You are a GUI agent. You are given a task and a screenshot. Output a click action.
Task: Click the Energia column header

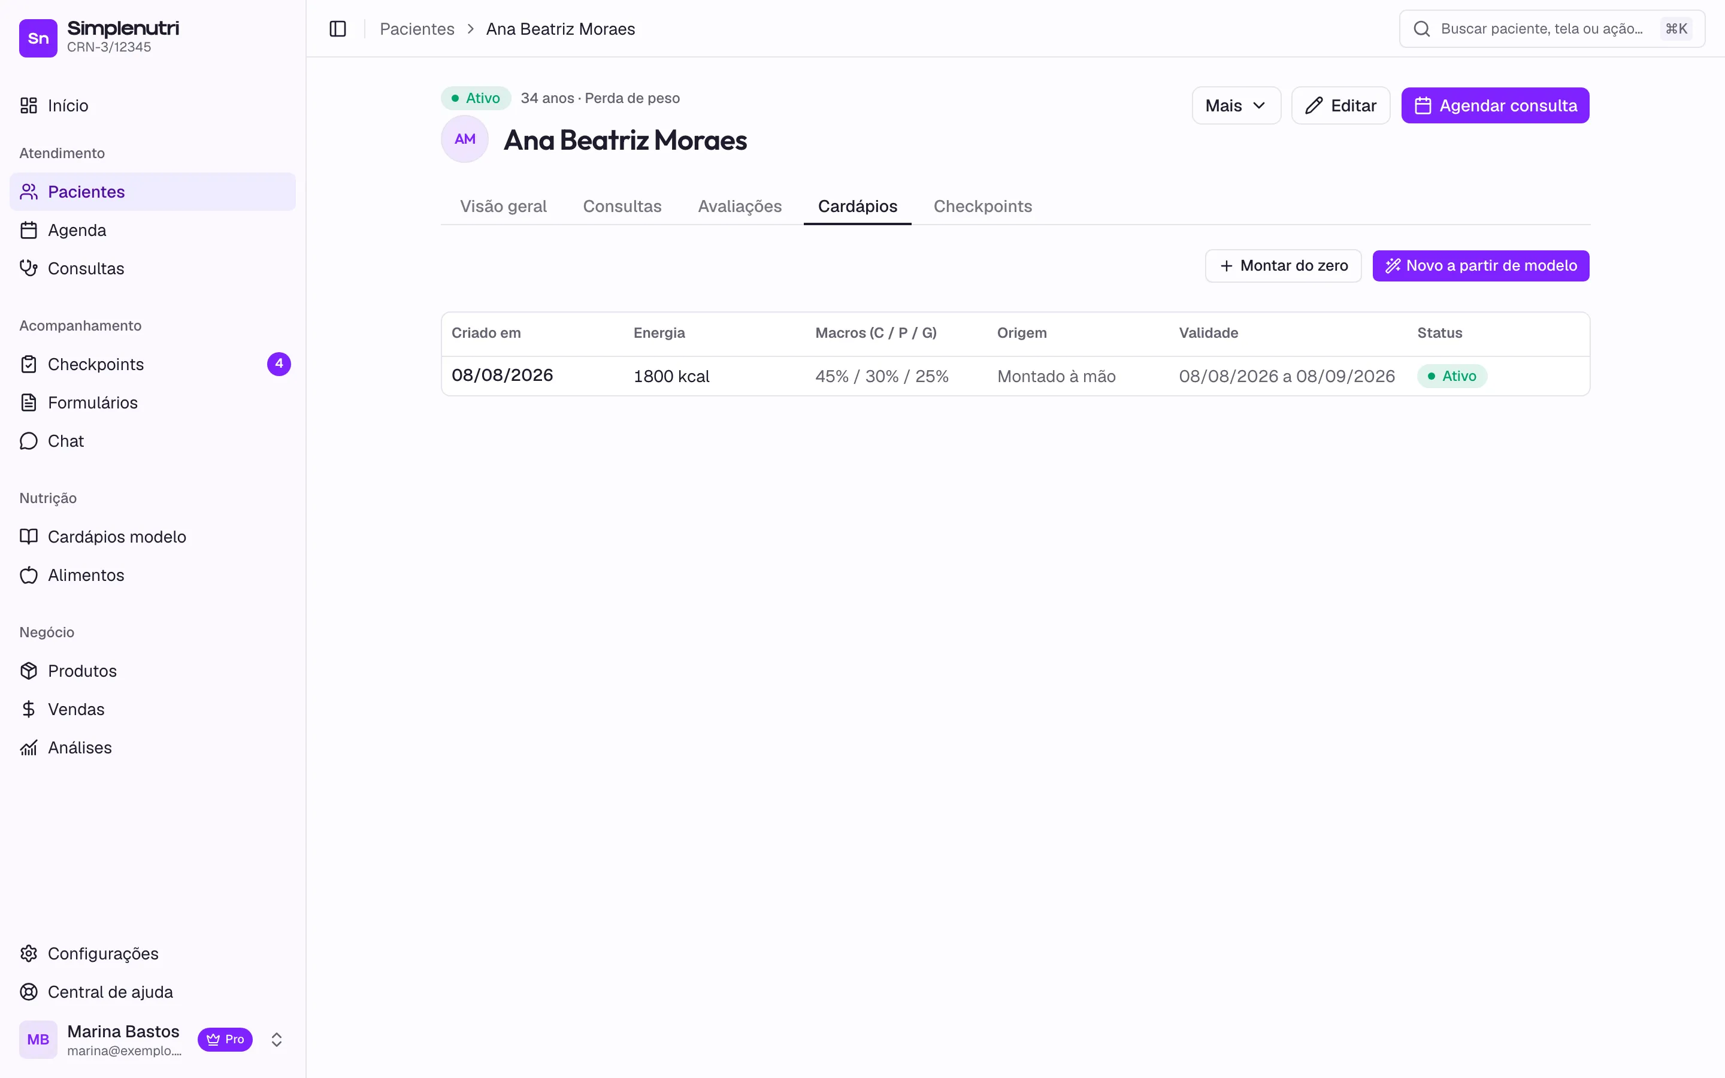point(659,333)
